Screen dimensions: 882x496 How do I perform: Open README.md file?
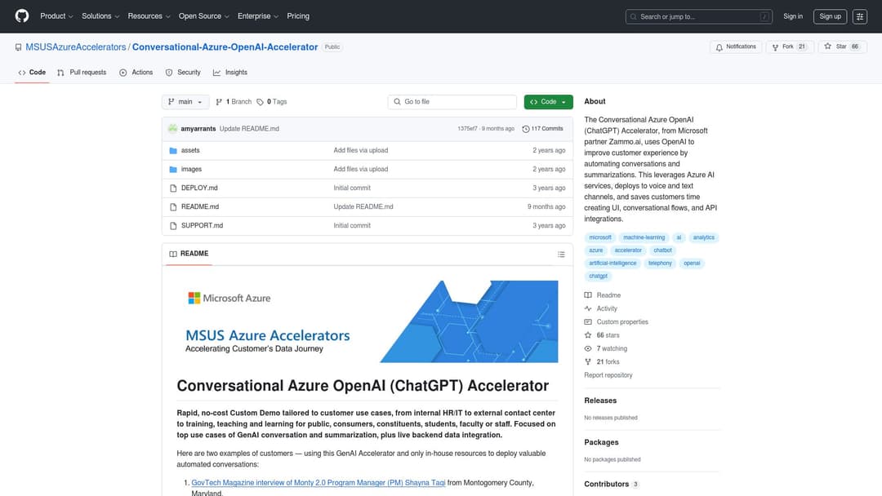[x=200, y=206]
